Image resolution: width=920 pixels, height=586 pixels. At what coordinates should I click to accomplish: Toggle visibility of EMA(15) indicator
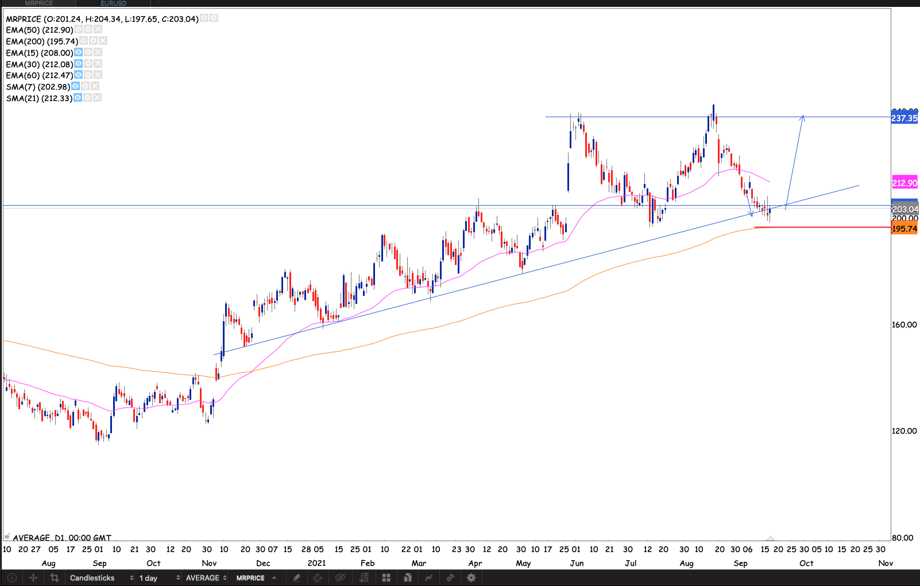pos(79,53)
